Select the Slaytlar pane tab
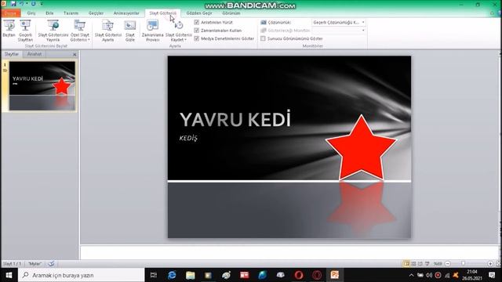The image size is (502, 282). click(x=12, y=54)
